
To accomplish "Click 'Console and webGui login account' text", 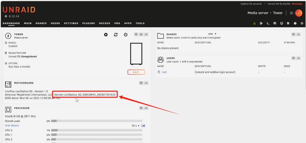I will click(215, 72).
